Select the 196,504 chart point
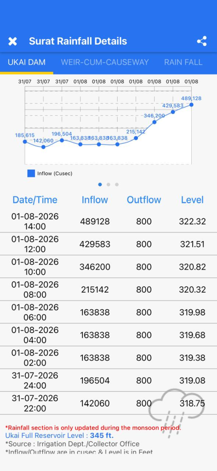 [x=62, y=140]
